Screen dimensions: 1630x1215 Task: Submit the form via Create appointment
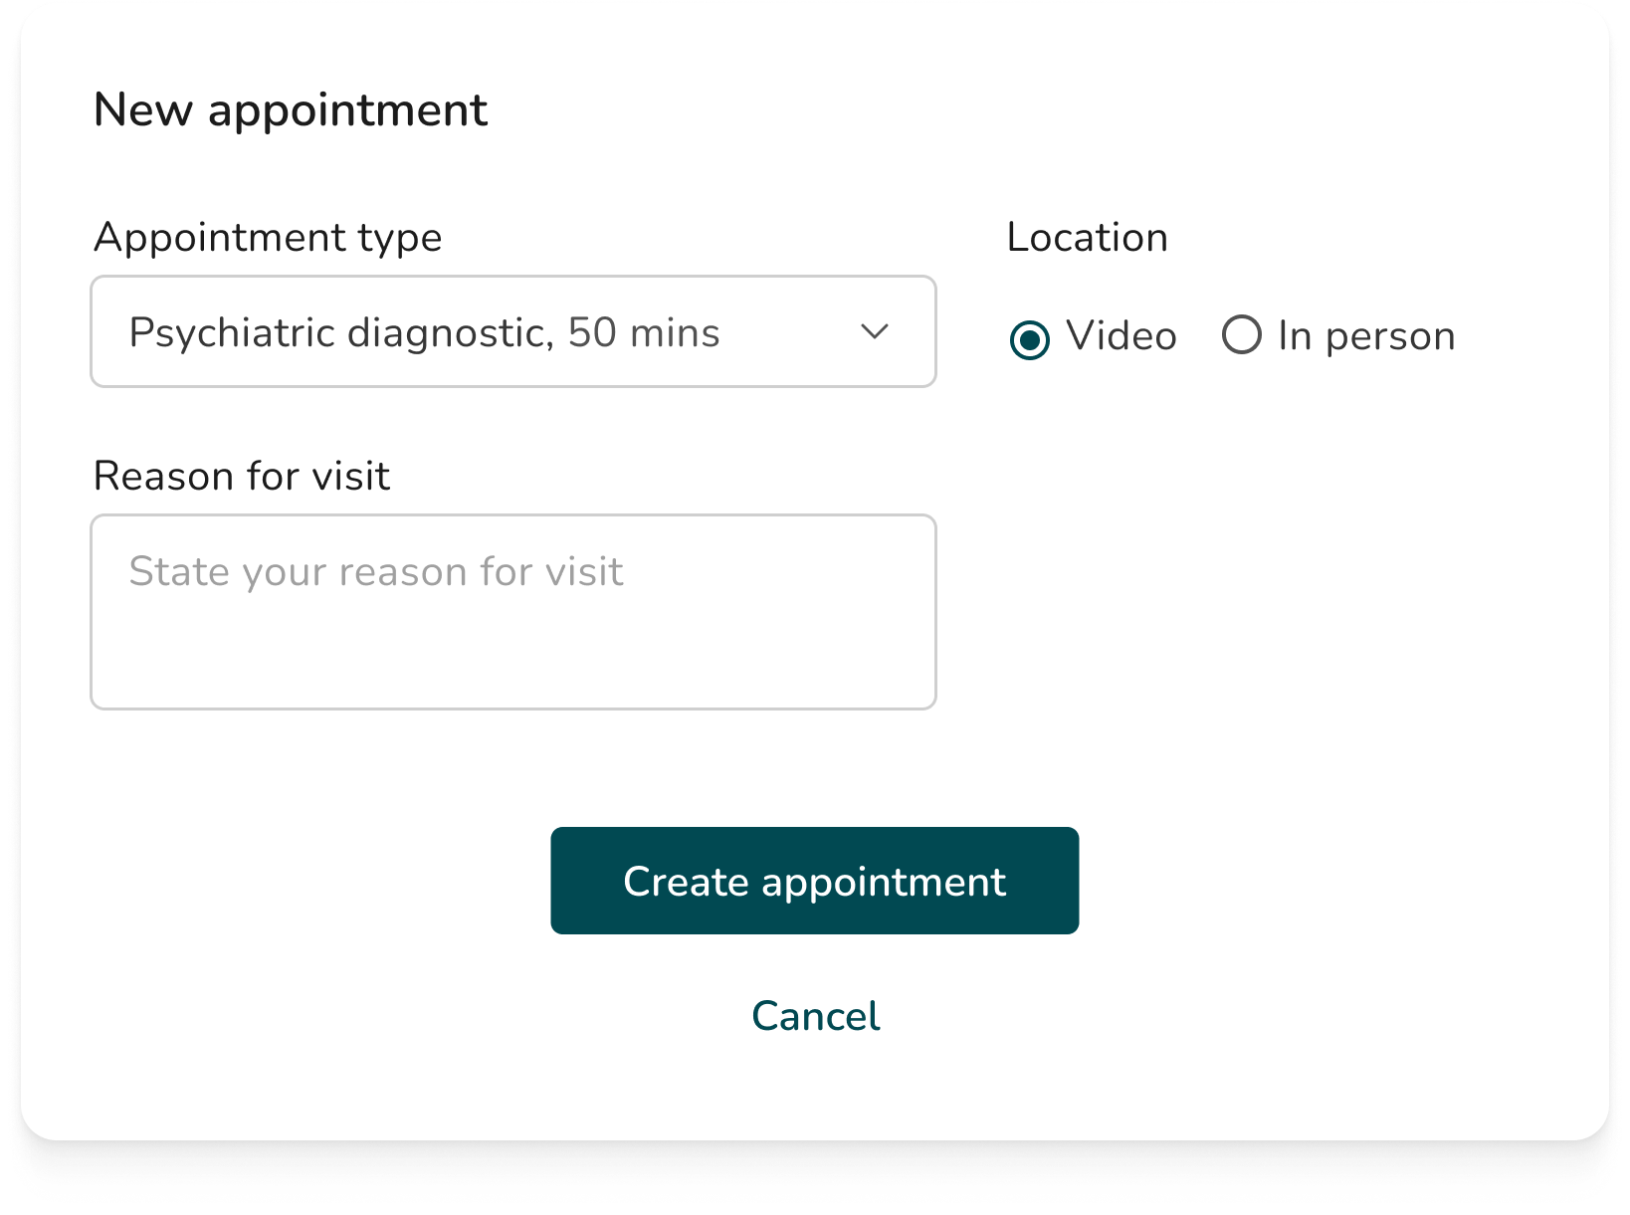[x=814, y=881]
